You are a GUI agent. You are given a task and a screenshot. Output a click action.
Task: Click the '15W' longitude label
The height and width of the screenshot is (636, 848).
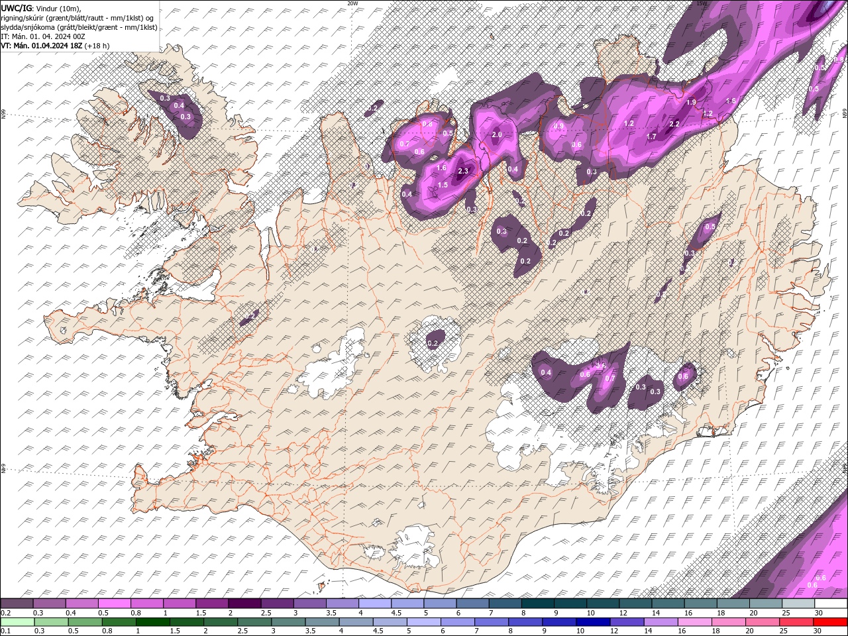point(702,3)
